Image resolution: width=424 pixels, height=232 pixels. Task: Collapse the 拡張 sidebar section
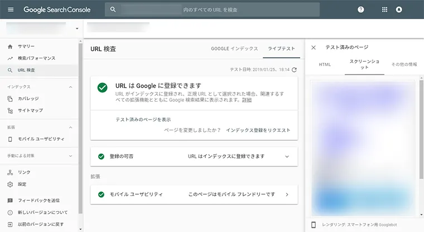click(71, 127)
